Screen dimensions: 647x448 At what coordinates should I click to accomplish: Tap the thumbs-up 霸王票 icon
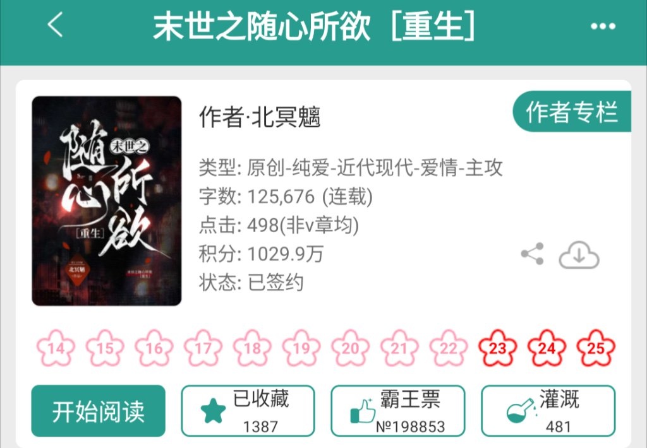click(x=363, y=411)
